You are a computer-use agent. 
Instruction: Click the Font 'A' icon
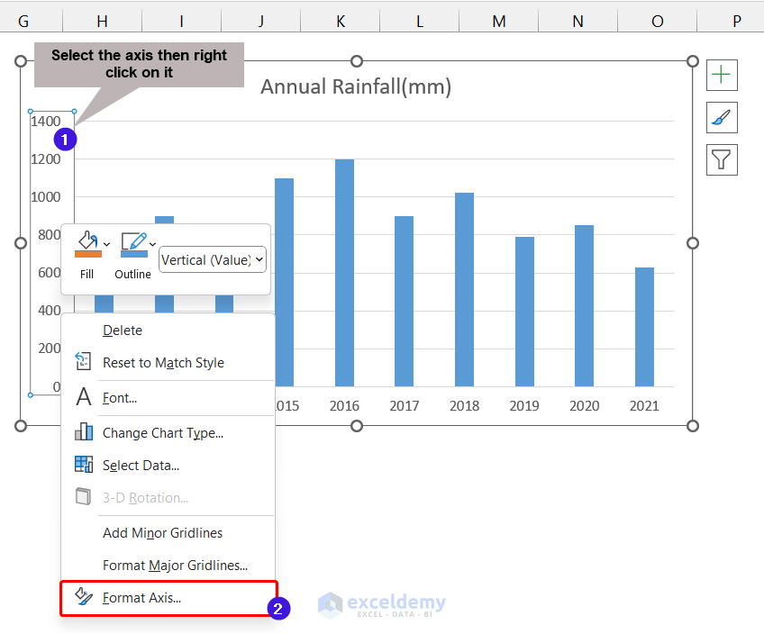(x=84, y=397)
